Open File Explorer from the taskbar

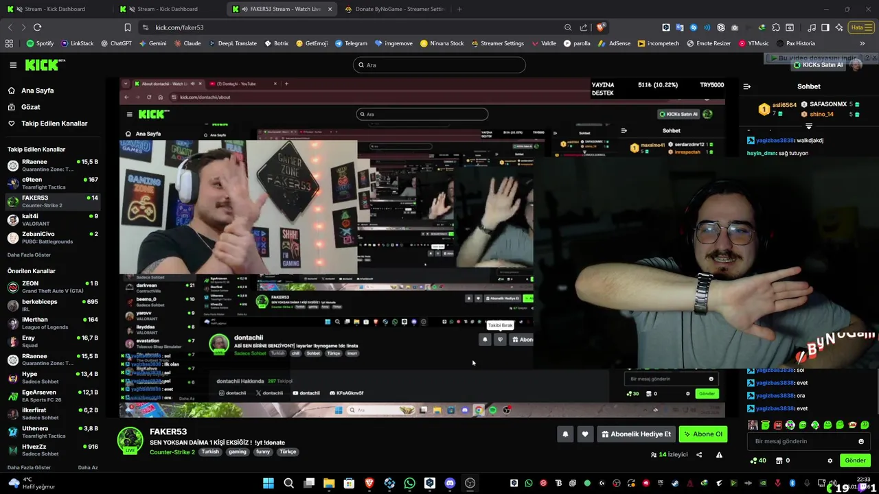click(329, 483)
